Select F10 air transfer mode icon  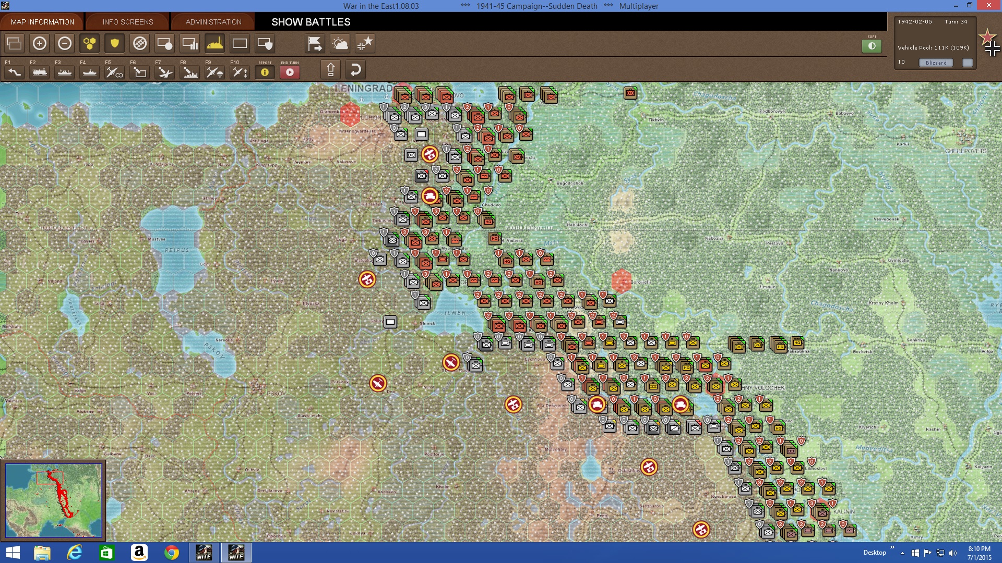coord(240,72)
